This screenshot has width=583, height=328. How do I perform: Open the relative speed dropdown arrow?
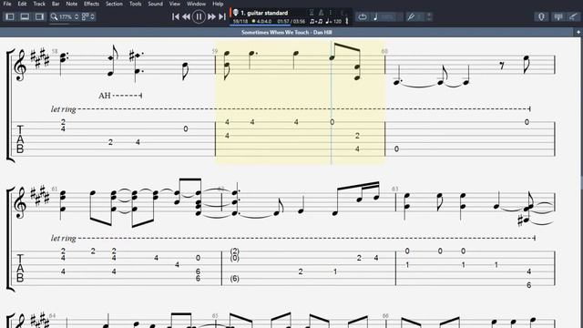point(400,16)
